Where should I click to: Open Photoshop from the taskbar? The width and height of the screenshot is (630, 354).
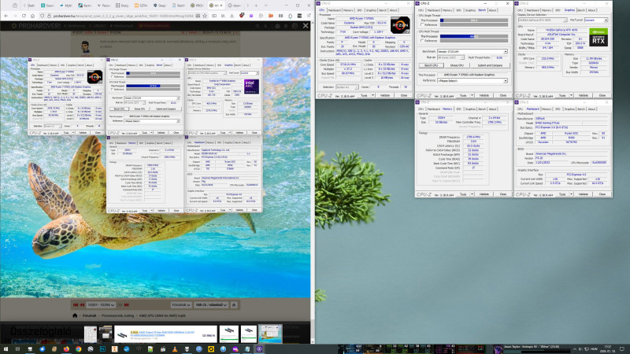102,349
